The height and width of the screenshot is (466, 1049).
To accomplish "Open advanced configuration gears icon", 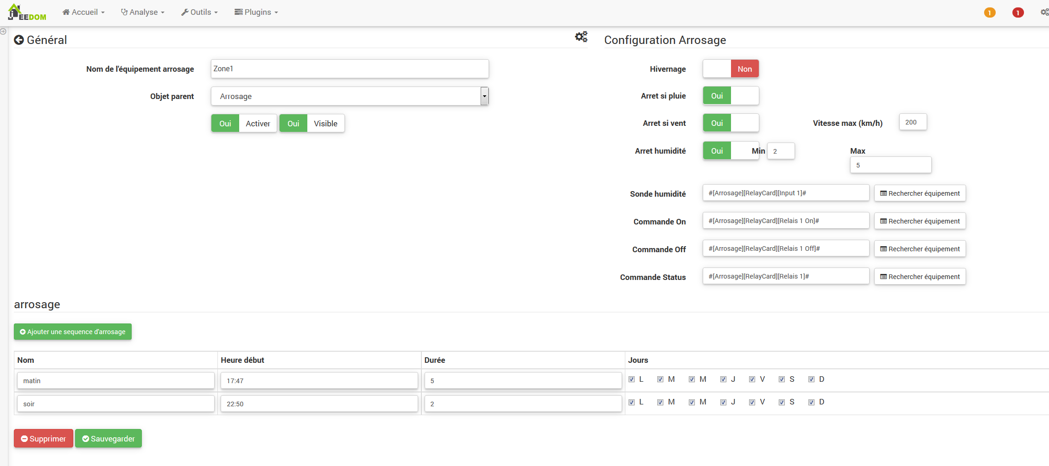I will 581,37.
